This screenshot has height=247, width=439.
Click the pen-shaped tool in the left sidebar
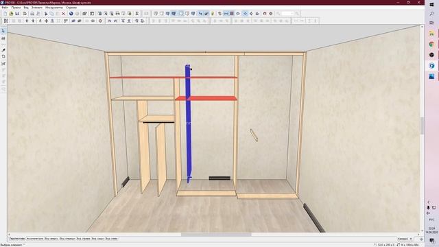tap(3, 50)
